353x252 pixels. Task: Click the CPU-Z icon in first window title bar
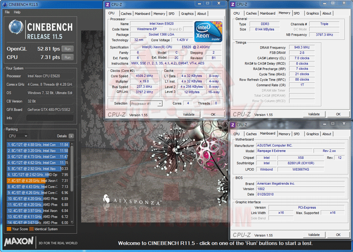[108, 4]
